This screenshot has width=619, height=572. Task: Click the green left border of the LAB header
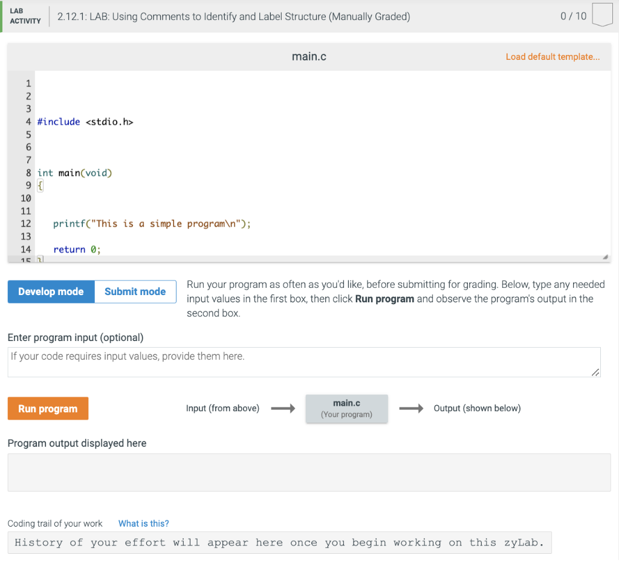point(2,16)
